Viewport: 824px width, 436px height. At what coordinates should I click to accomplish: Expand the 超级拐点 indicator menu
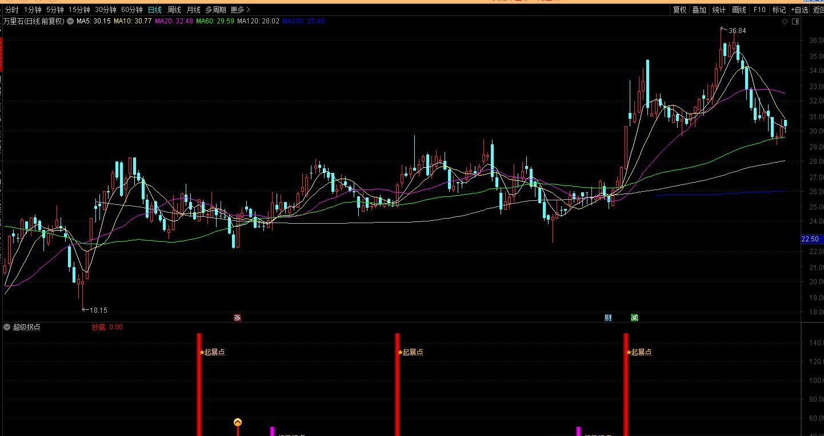[7, 327]
